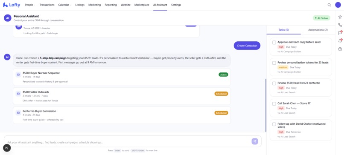This screenshot has height=155, width=344.
Task: Switch to the Automations (2) tab
Action: pos(318,30)
